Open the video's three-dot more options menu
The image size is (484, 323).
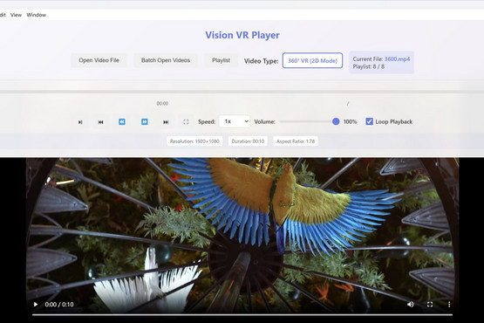[449, 305]
